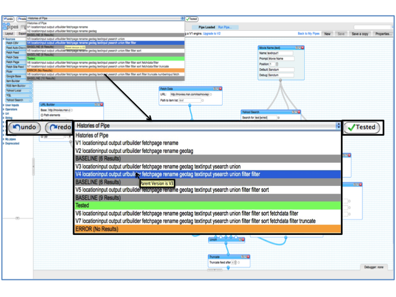The height and width of the screenshot is (297, 396).
Task: Click the Truncate feed after stepper
Action: pyautogui.click(x=235, y=263)
